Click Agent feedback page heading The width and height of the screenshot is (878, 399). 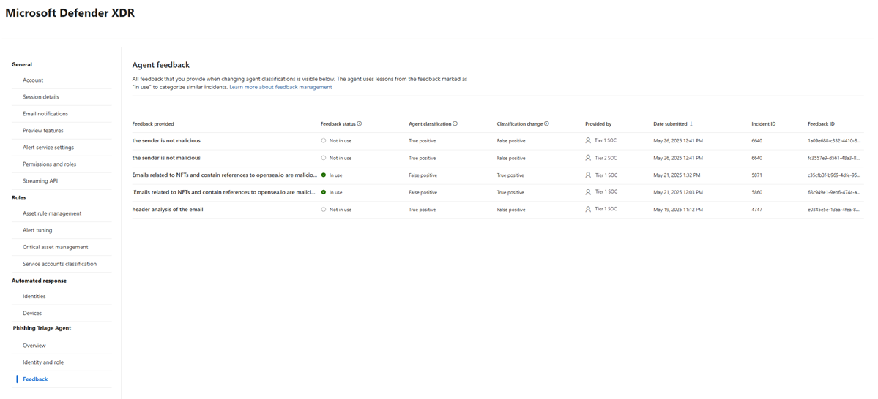(160, 65)
